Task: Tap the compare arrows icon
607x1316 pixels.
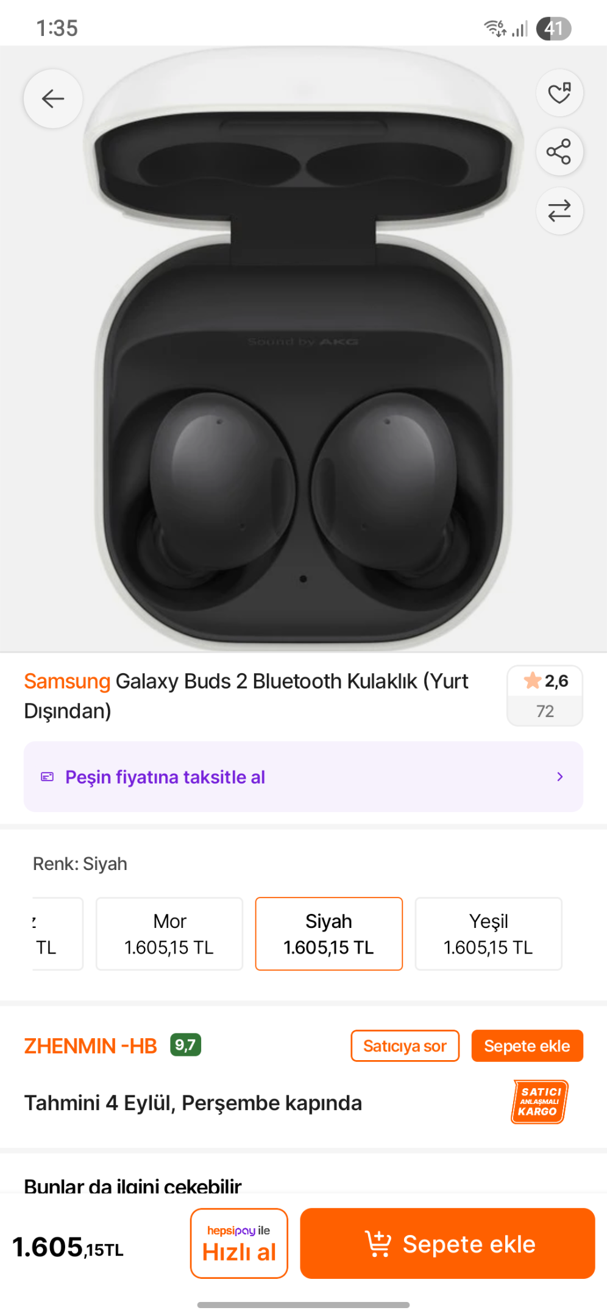Action: pyautogui.click(x=559, y=211)
